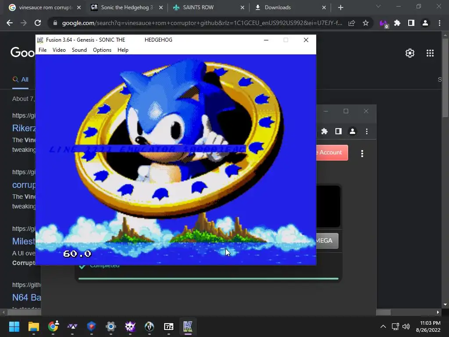Open the volume control in system tray
Image resolution: width=449 pixels, height=337 pixels.
pos(406,326)
